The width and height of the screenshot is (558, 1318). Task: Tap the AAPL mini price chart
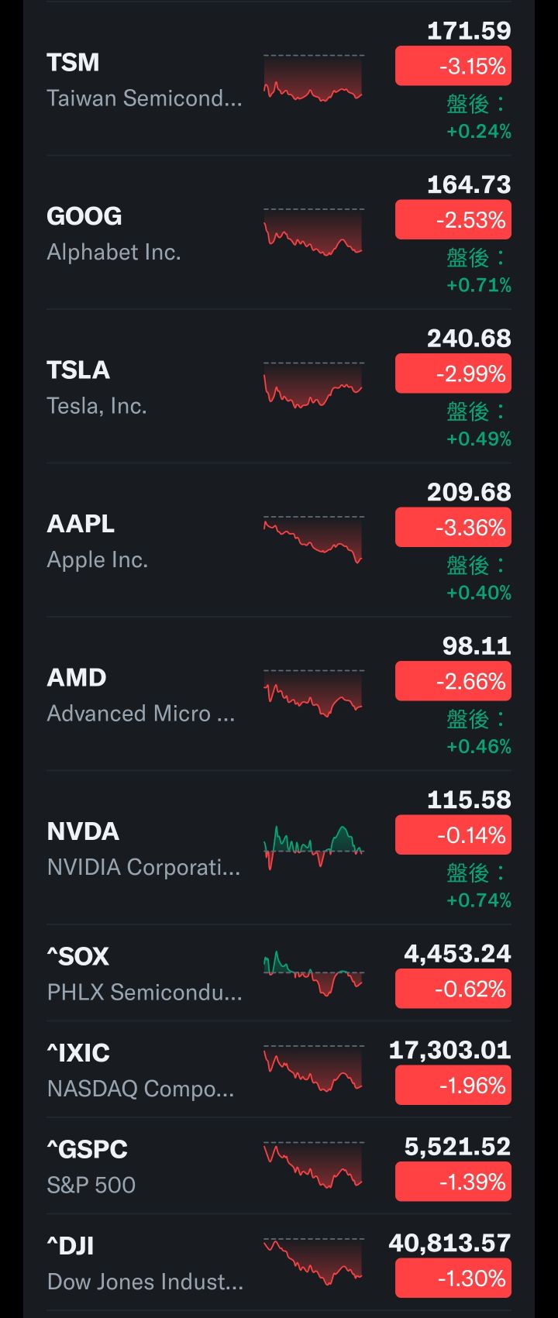click(x=313, y=539)
